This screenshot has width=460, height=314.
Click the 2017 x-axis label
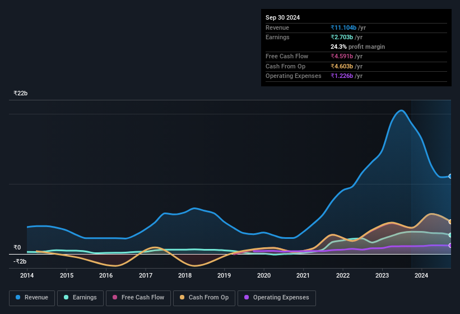146,275
